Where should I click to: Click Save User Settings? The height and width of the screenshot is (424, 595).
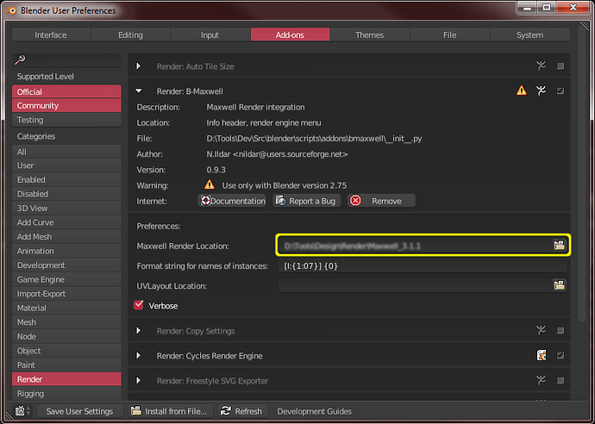[x=79, y=411]
